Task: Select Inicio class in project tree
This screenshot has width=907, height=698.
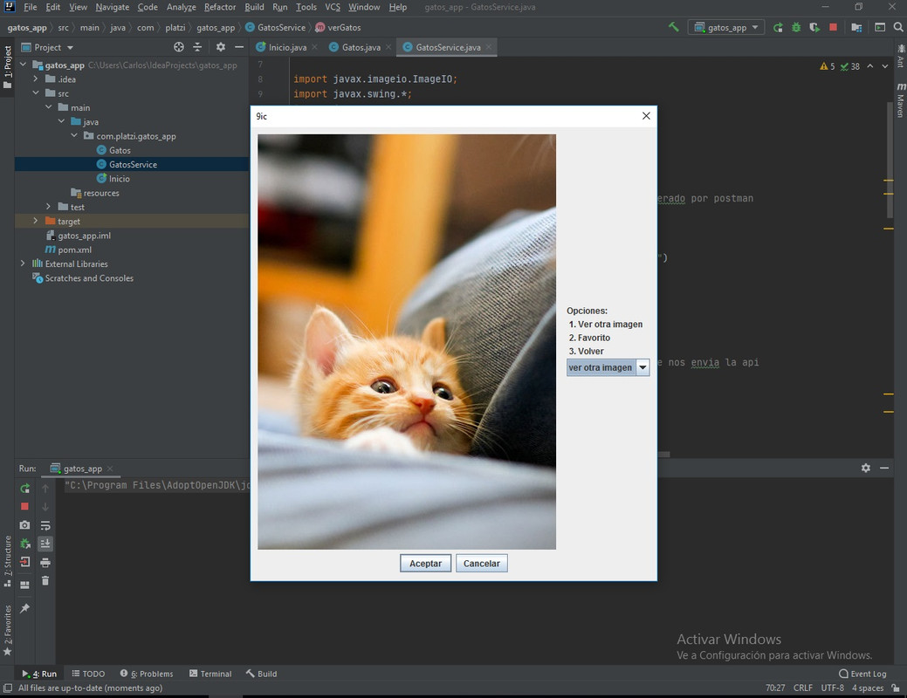Action: tap(120, 179)
